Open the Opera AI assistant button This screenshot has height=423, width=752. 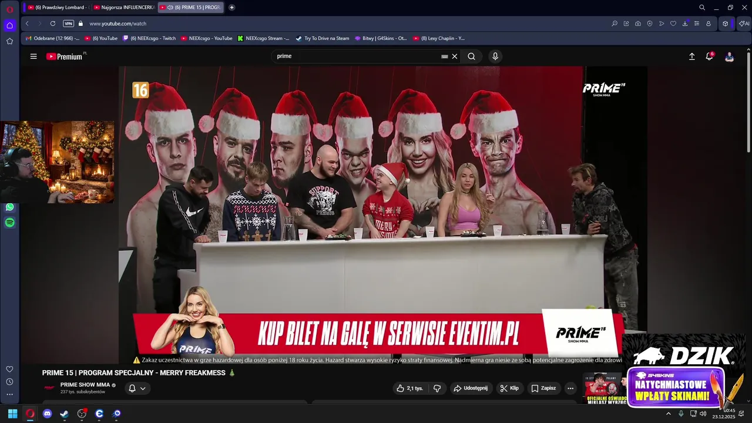tap(744, 23)
